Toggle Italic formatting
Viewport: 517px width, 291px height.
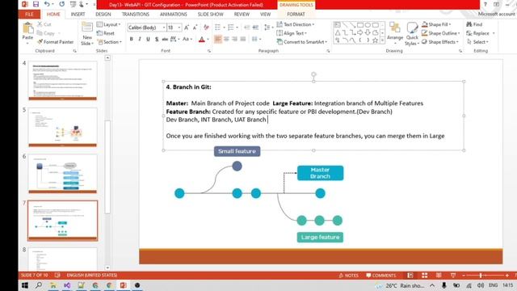pyautogui.click(x=140, y=40)
